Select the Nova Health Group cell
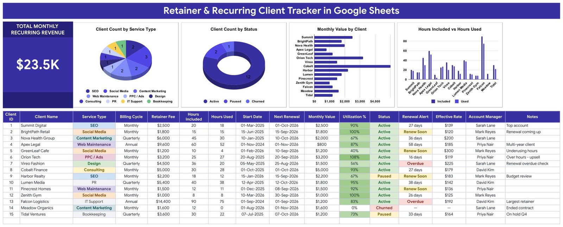This screenshot has height=227, width=563. point(46,138)
